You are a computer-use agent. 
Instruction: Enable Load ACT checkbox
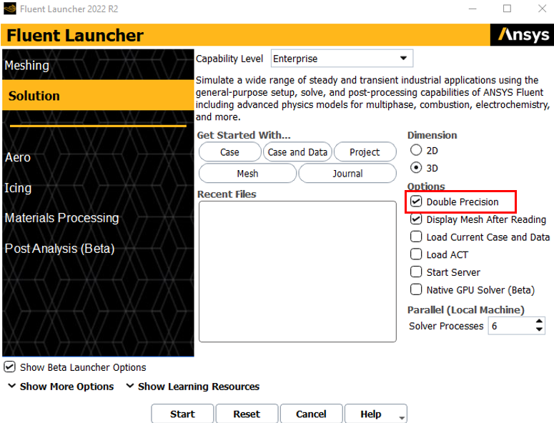[416, 254]
